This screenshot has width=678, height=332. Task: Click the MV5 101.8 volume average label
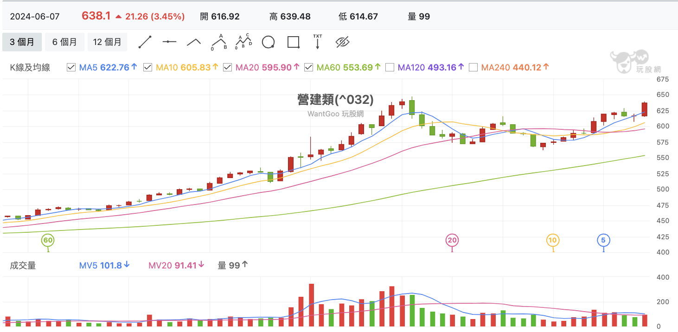pos(104,265)
